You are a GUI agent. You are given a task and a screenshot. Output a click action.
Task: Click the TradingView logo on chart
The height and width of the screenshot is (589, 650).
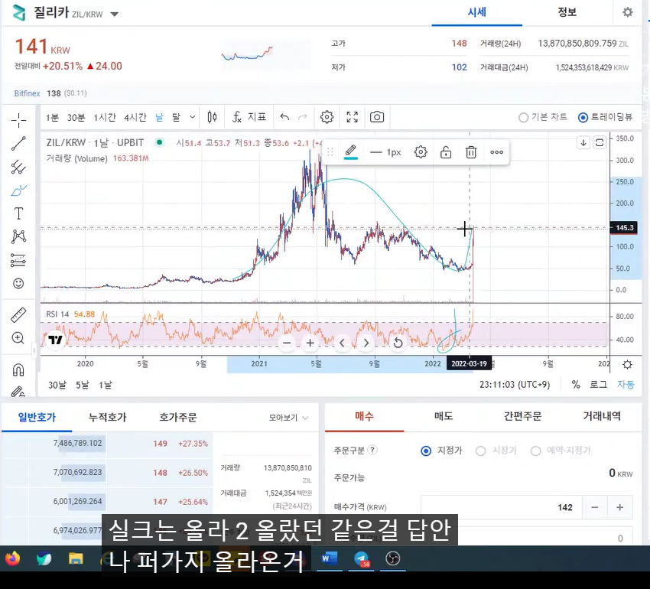click(x=55, y=340)
